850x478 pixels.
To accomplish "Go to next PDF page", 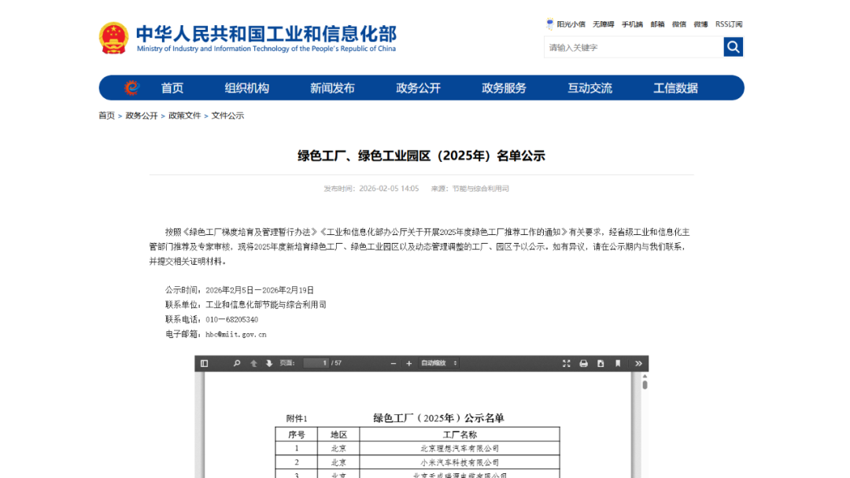I will click(269, 363).
